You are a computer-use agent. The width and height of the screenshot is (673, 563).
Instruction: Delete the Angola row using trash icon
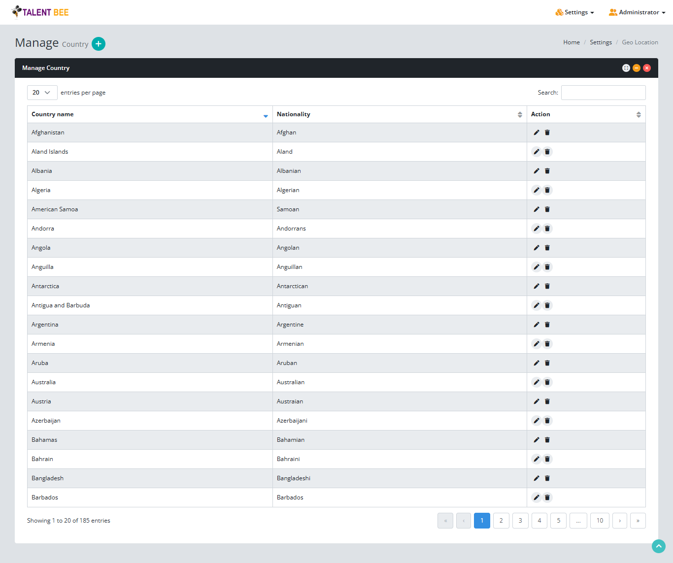547,248
